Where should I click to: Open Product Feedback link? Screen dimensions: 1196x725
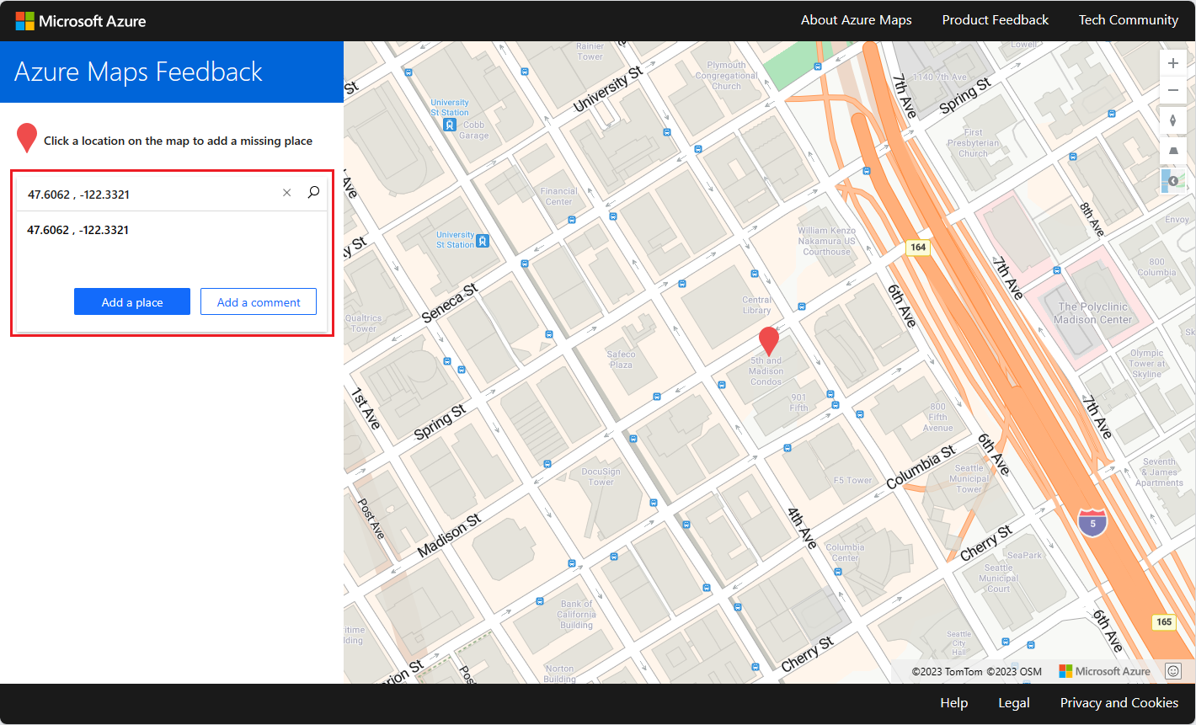click(x=996, y=20)
